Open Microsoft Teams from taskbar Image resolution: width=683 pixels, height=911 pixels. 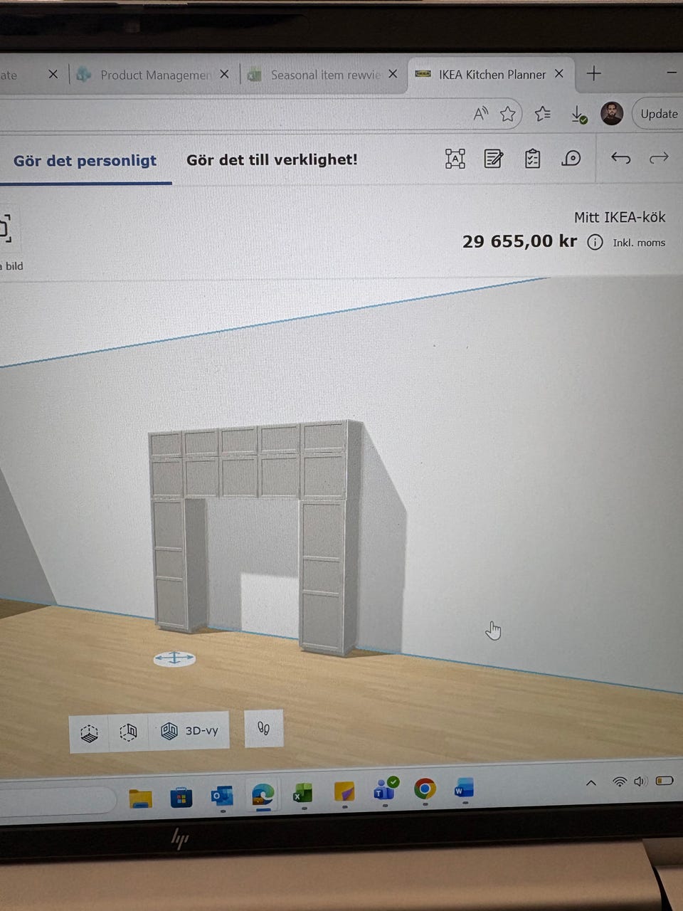pos(386,789)
